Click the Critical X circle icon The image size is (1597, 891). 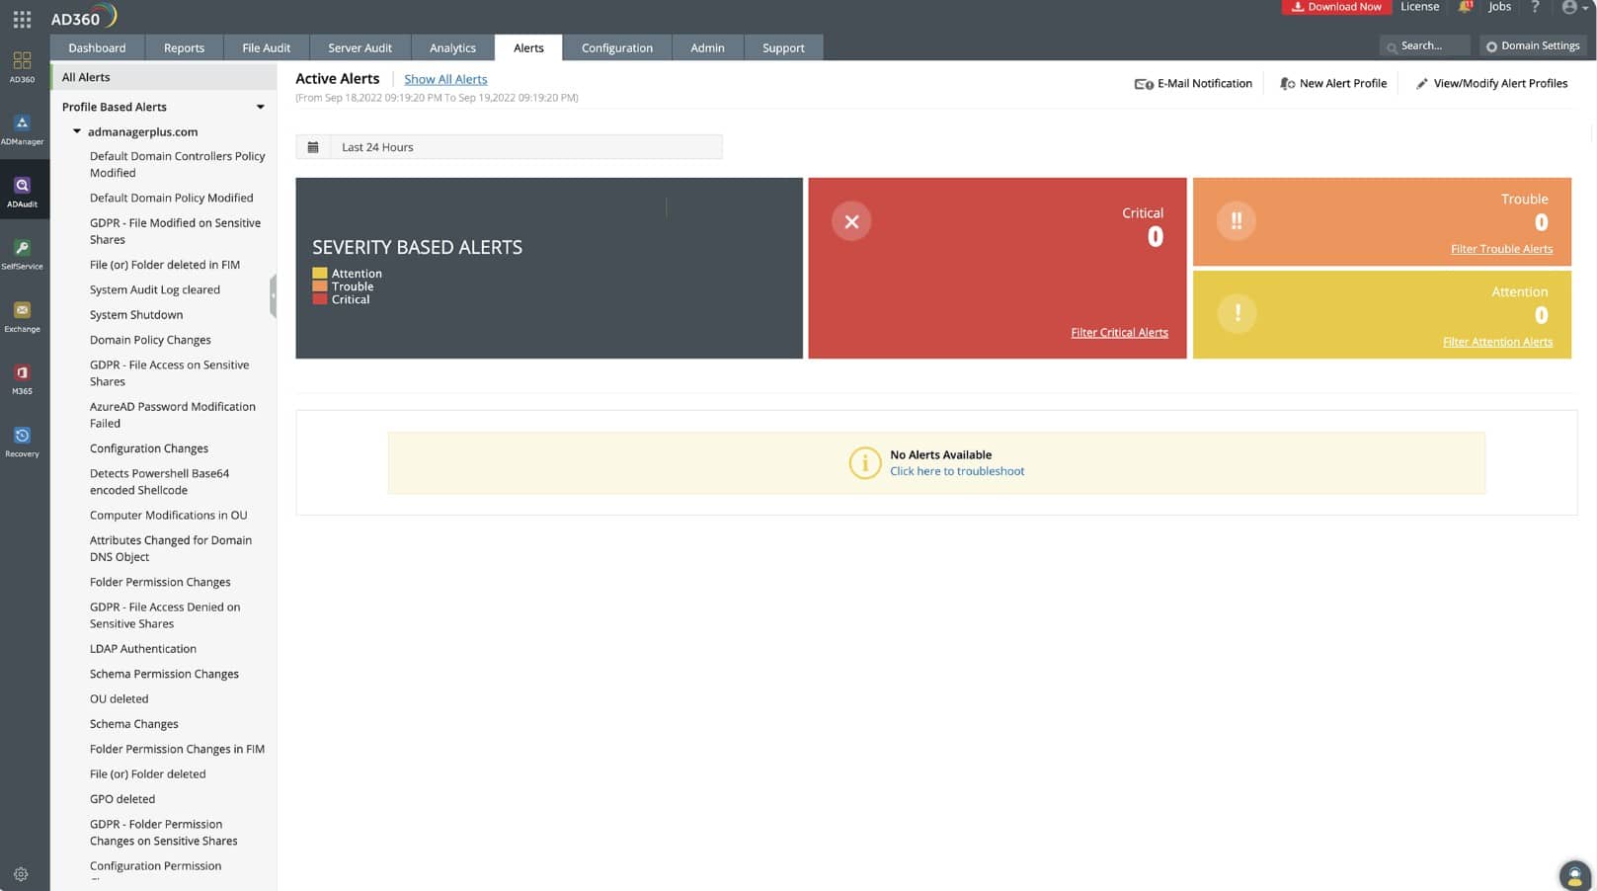coord(851,221)
